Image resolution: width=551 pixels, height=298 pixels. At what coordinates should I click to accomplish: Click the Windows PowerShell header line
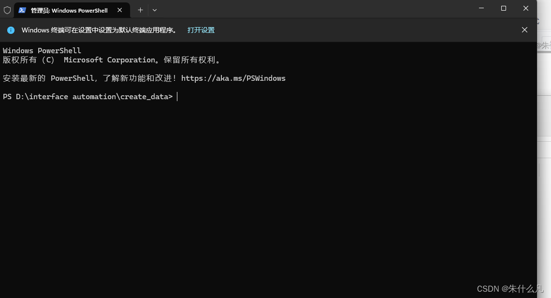[x=42, y=51]
